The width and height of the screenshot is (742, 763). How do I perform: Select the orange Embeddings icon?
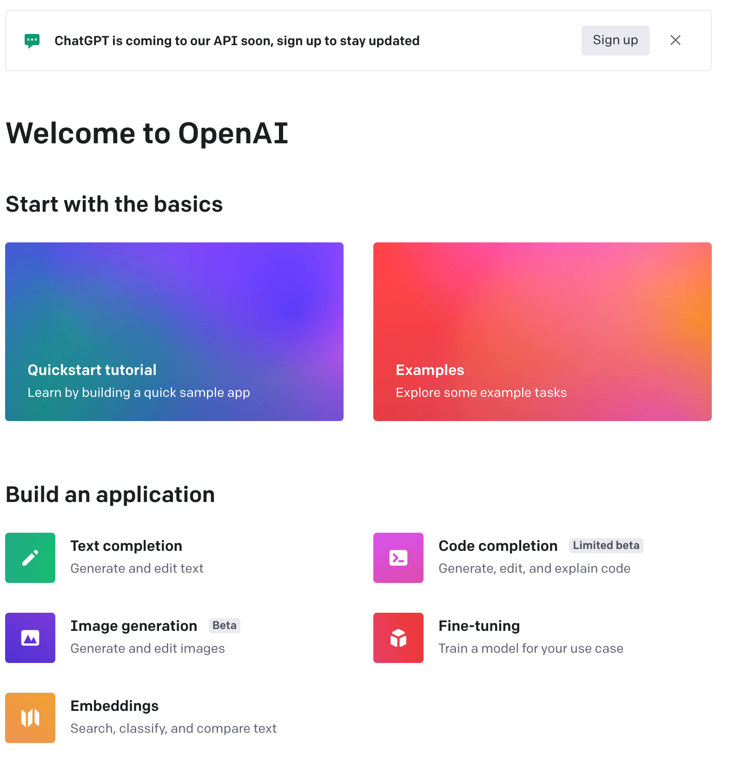coord(30,718)
